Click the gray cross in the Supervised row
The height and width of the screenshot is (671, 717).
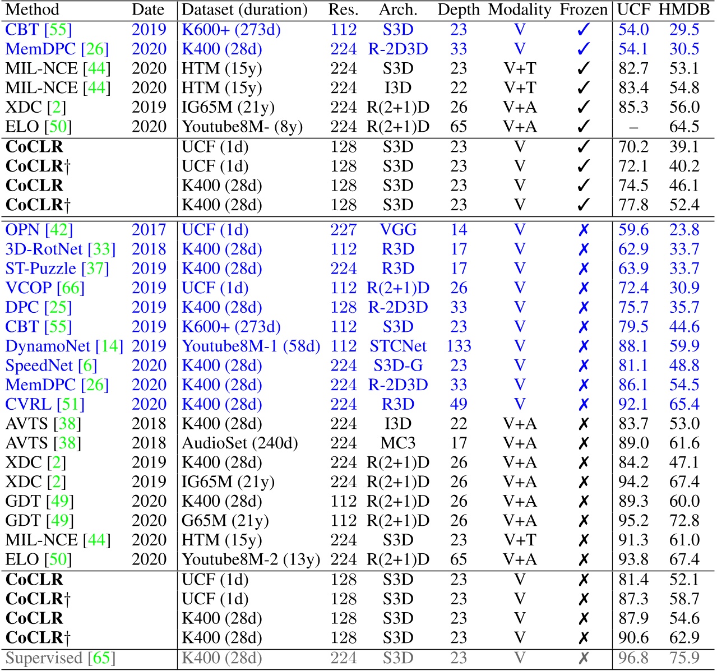pos(584,658)
